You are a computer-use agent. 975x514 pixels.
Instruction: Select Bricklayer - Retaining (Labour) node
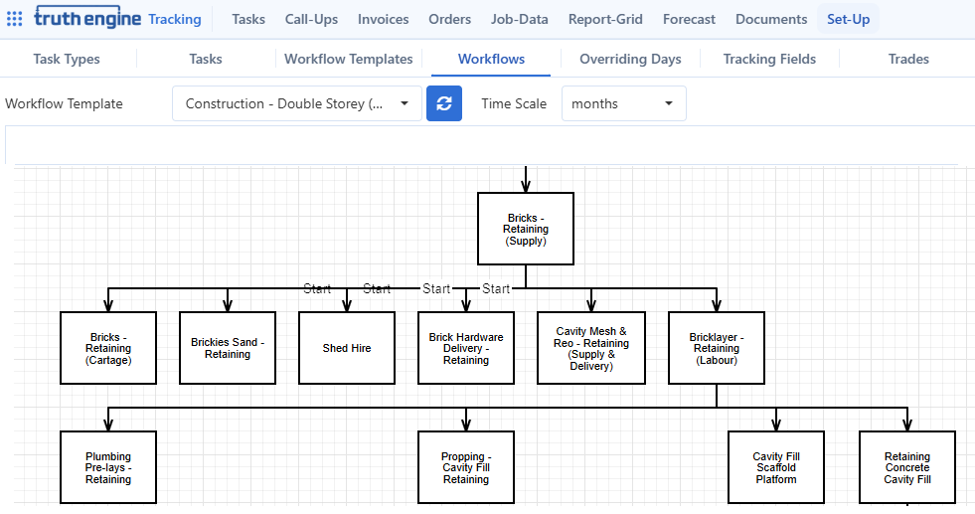(x=717, y=348)
